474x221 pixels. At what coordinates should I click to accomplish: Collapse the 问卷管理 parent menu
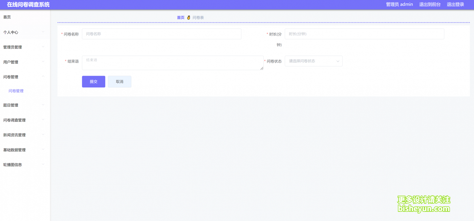[x=11, y=77]
